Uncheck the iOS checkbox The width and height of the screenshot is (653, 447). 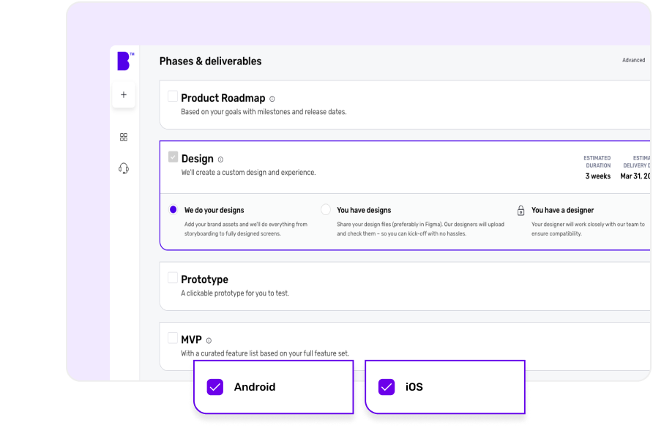click(387, 387)
